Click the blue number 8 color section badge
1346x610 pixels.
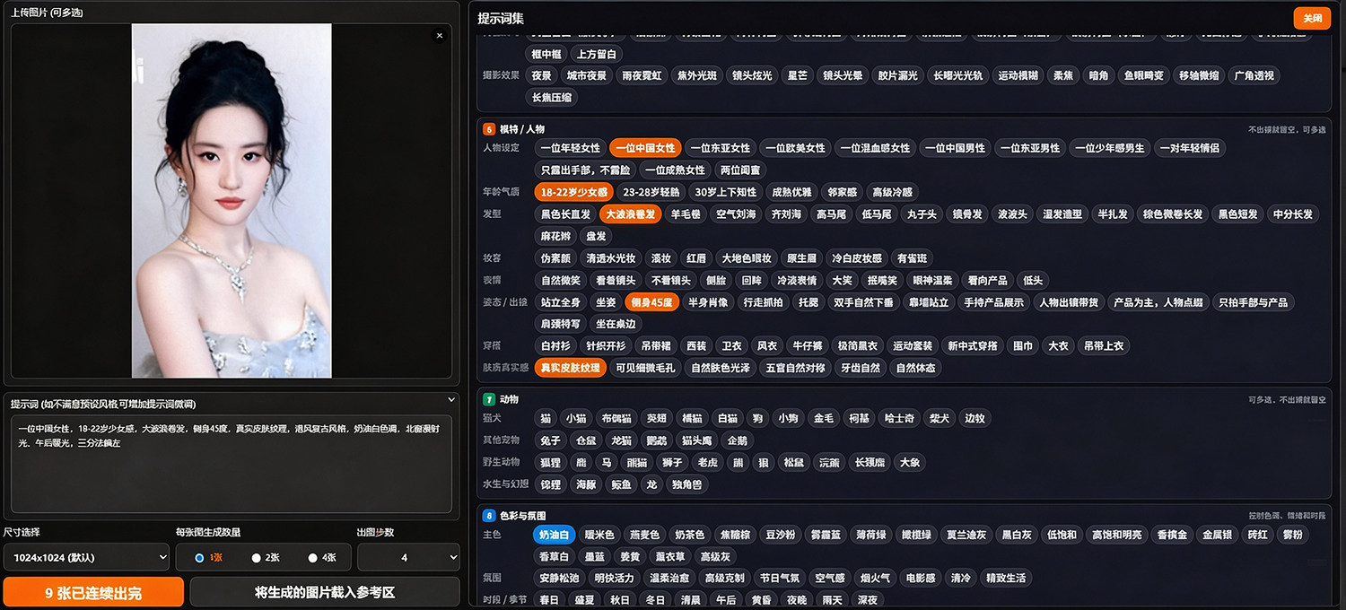pos(489,516)
